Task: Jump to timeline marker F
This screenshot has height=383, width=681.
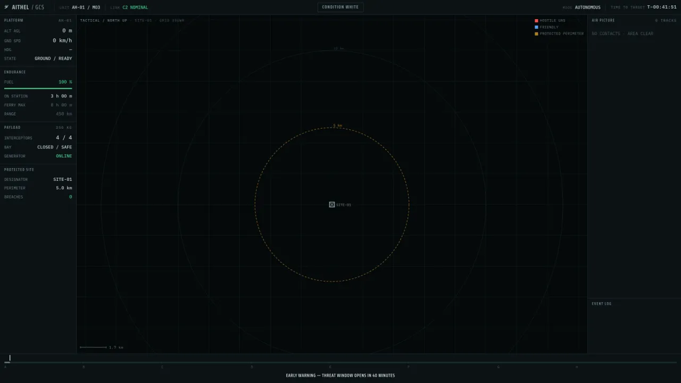Action: [409, 367]
